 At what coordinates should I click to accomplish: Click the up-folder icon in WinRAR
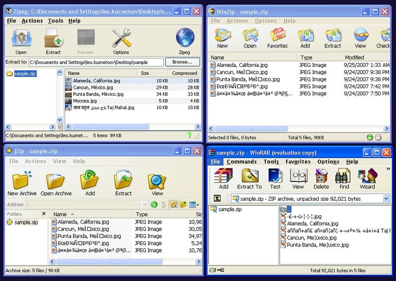point(217,198)
